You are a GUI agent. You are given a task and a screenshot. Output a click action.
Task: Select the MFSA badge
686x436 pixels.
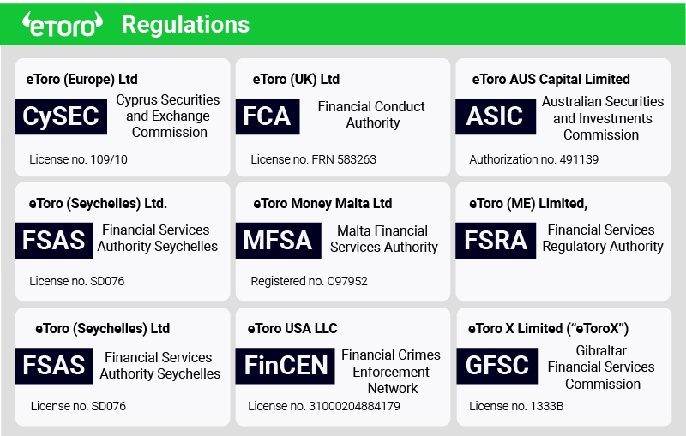coord(278,241)
